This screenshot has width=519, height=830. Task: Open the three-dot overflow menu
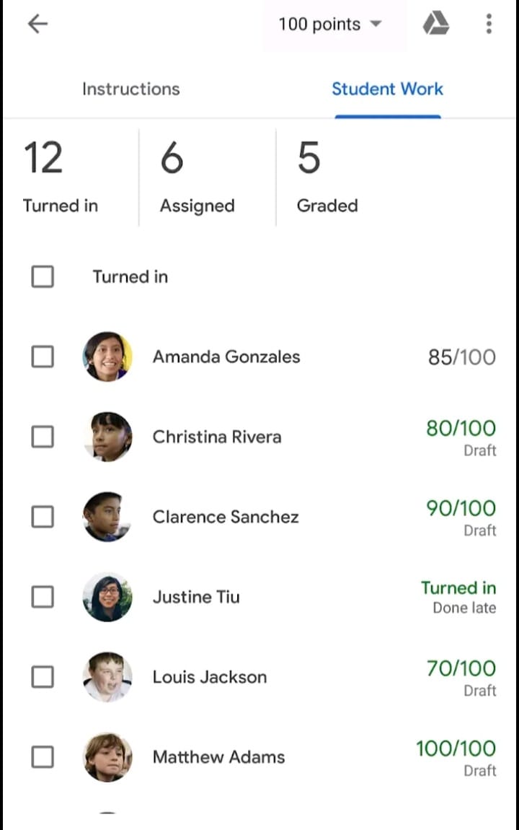[x=489, y=24]
